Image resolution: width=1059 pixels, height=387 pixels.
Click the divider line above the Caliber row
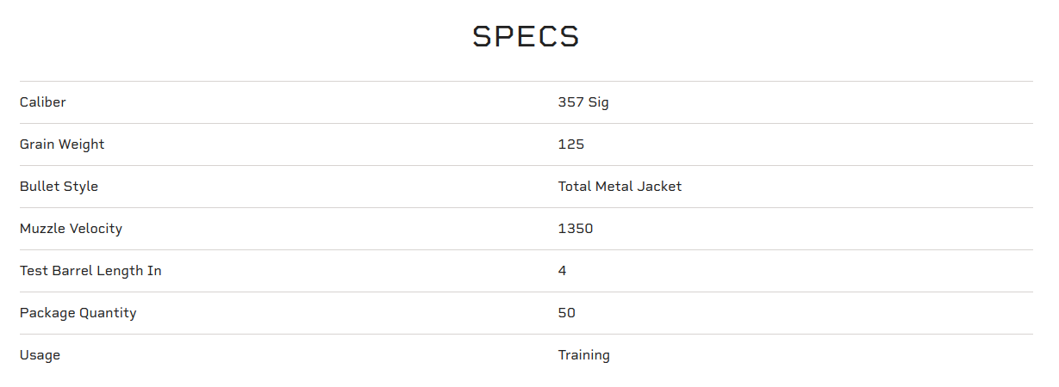(526, 82)
